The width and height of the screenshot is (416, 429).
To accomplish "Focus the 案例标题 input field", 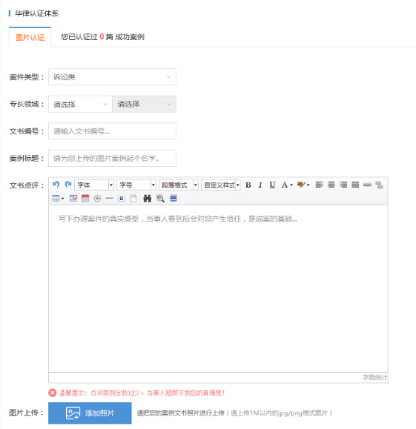I will click(x=112, y=158).
